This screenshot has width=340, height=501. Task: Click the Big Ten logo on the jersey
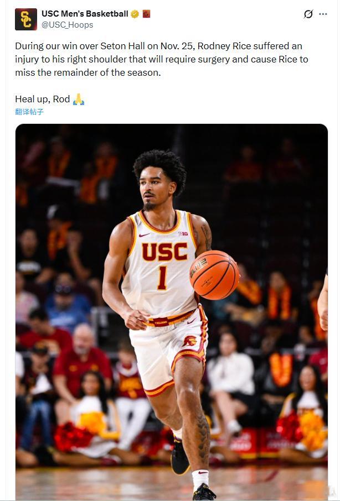coord(183,233)
